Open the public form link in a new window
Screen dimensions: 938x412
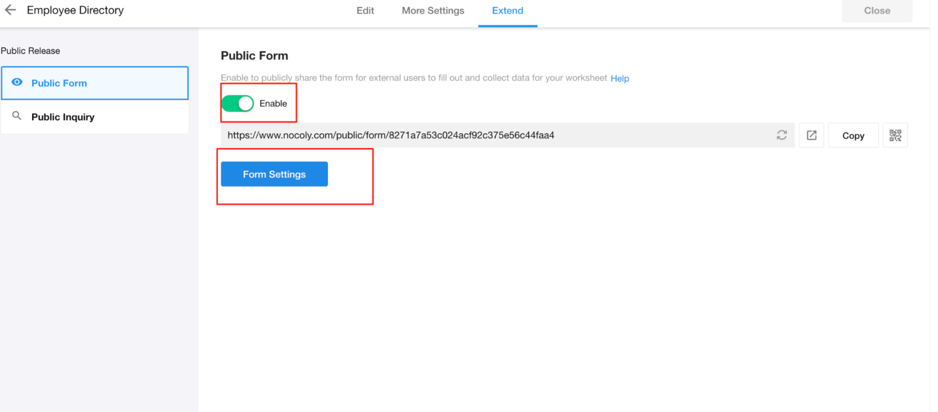click(x=811, y=135)
